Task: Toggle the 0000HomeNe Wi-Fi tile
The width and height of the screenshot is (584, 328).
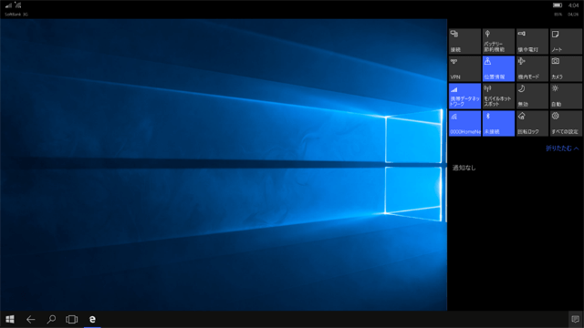Action: [x=464, y=124]
